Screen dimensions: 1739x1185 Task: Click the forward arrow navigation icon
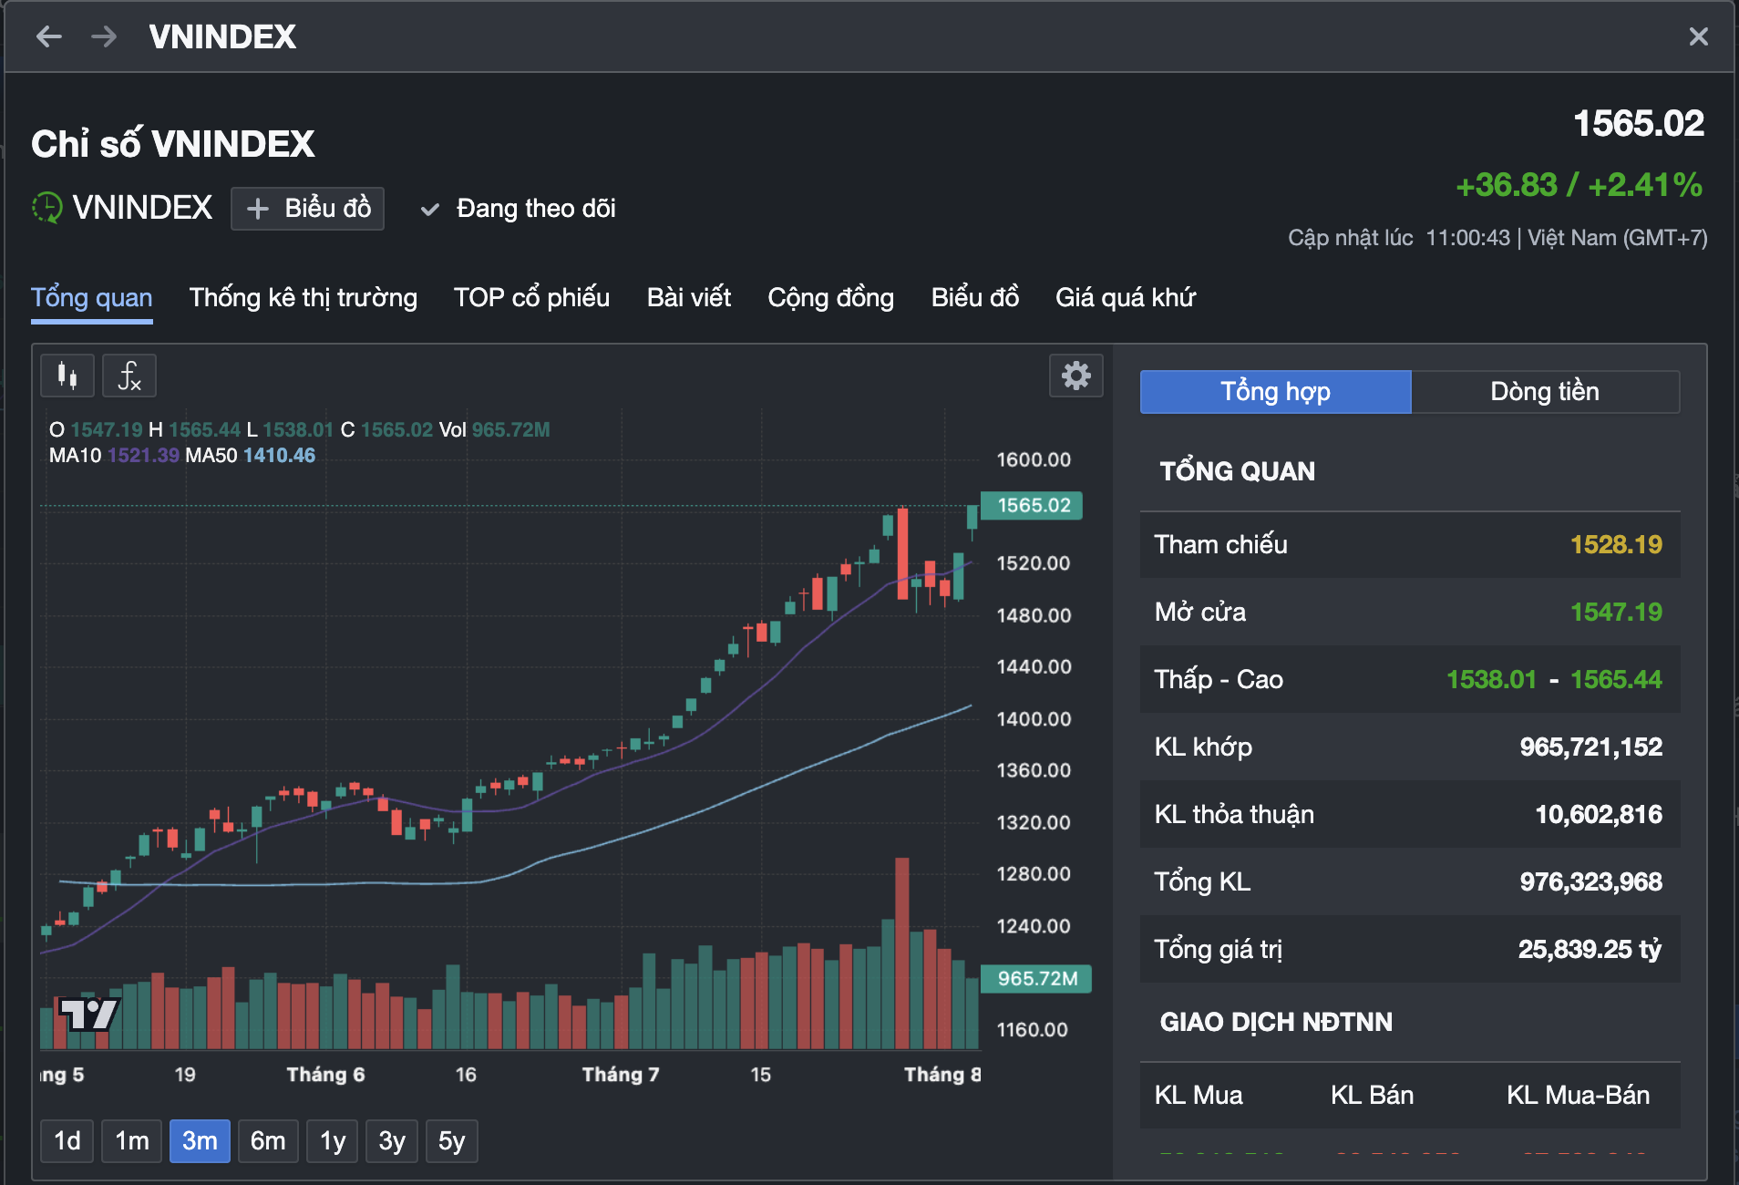104,36
